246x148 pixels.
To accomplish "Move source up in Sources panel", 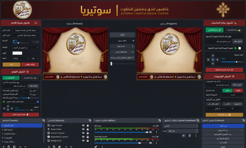I will pyautogui.click(x=66, y=147).
